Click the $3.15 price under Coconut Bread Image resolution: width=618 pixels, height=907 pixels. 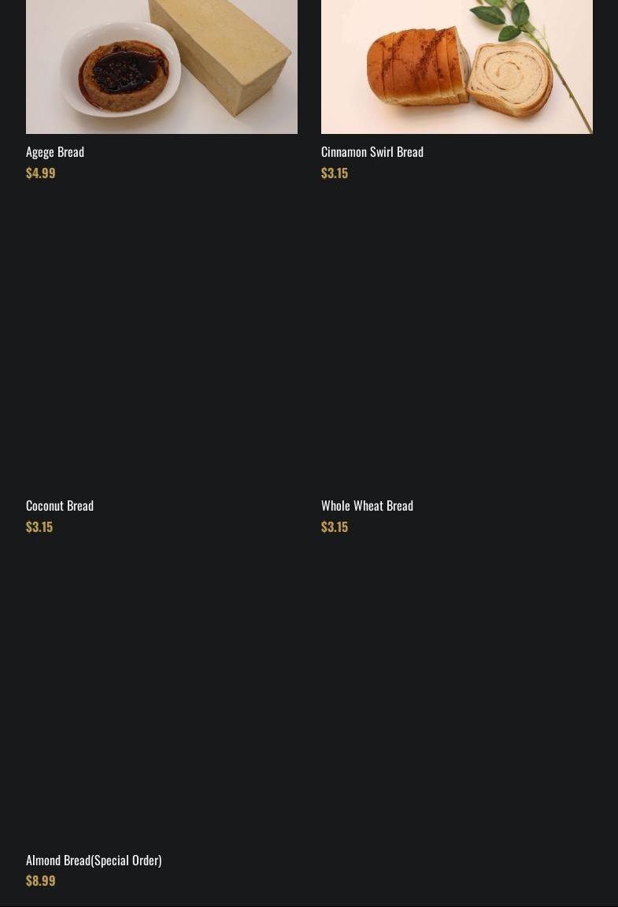[39, 526]
